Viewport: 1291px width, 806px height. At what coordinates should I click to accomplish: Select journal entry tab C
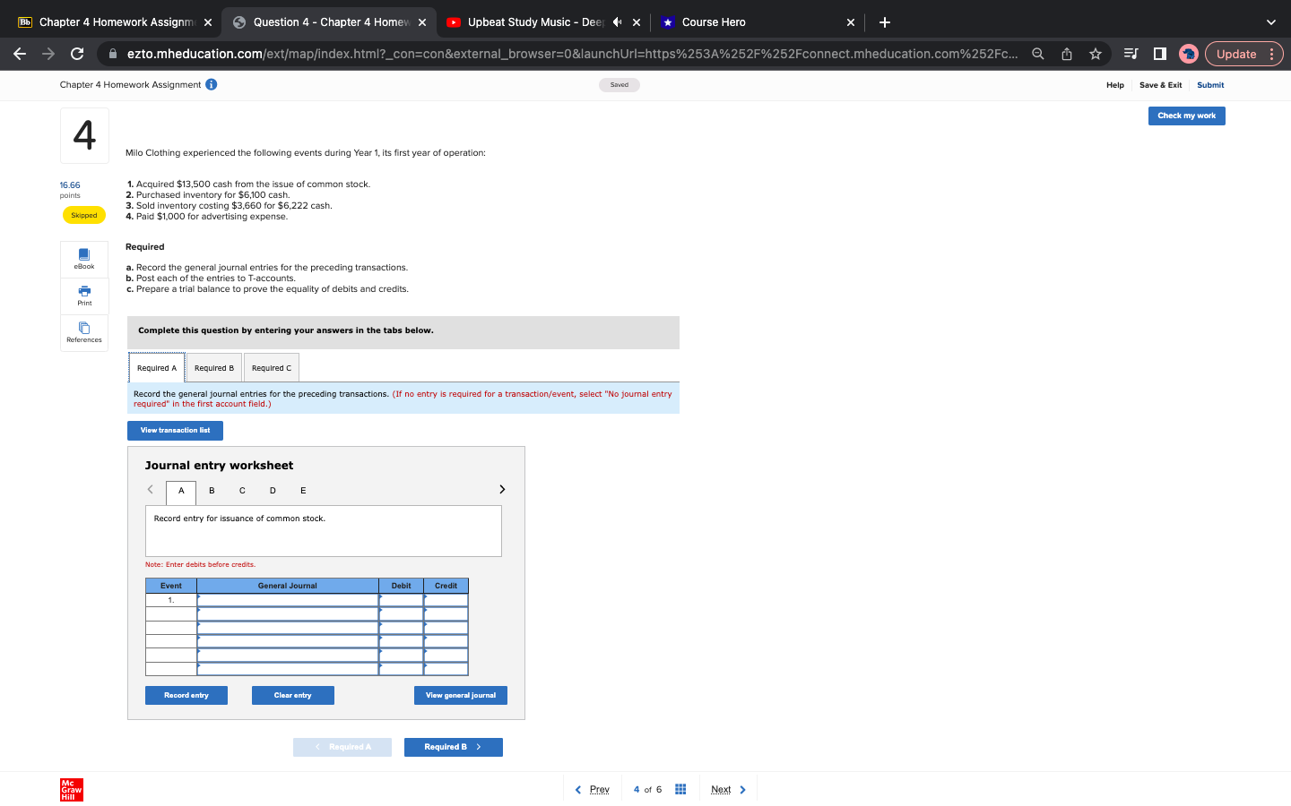(x=242, y=491)
